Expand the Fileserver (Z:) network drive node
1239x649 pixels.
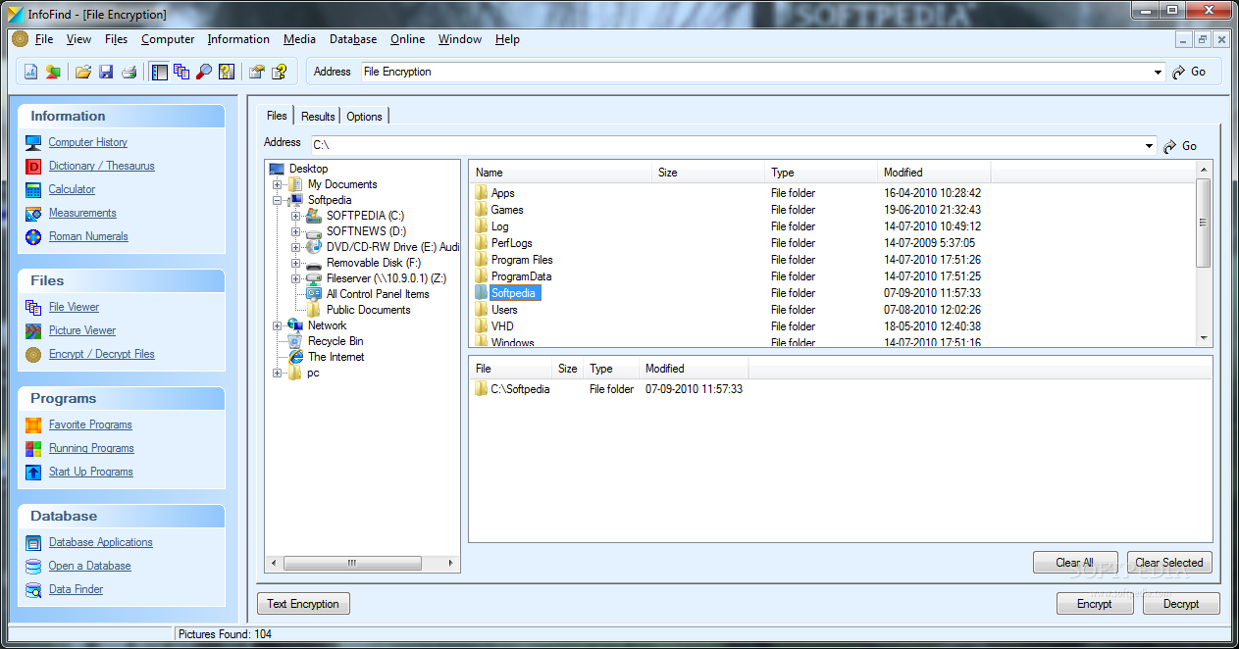tap(296, 278)
